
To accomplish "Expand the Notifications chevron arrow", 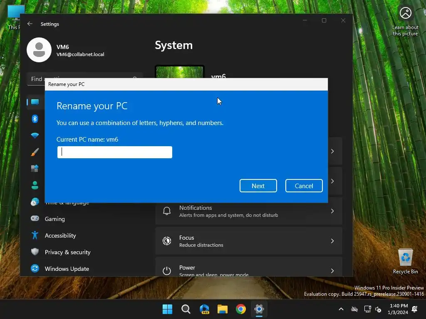I will point(332,211).
